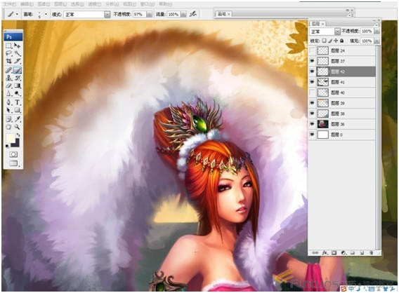Click layer 41 thumbnail
This screenshot has height=293, width=399.
click(323, 82)
